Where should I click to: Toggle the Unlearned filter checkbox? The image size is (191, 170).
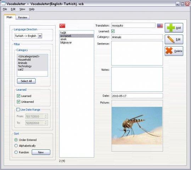(x=18, y=102)
